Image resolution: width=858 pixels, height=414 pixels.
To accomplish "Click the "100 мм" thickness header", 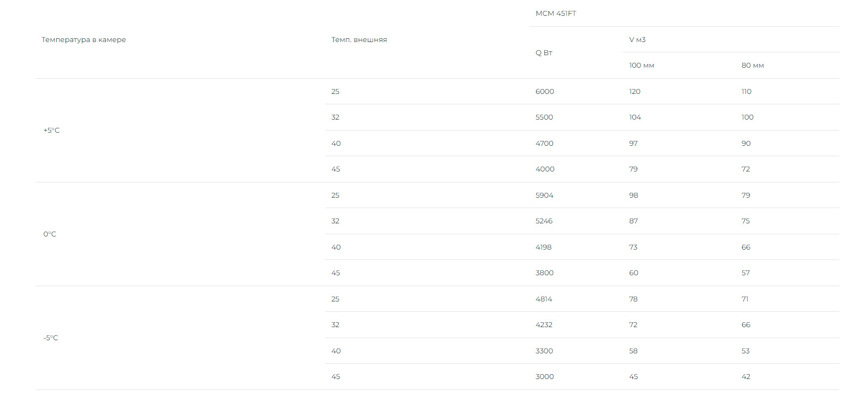I will [x=642, y=66].
